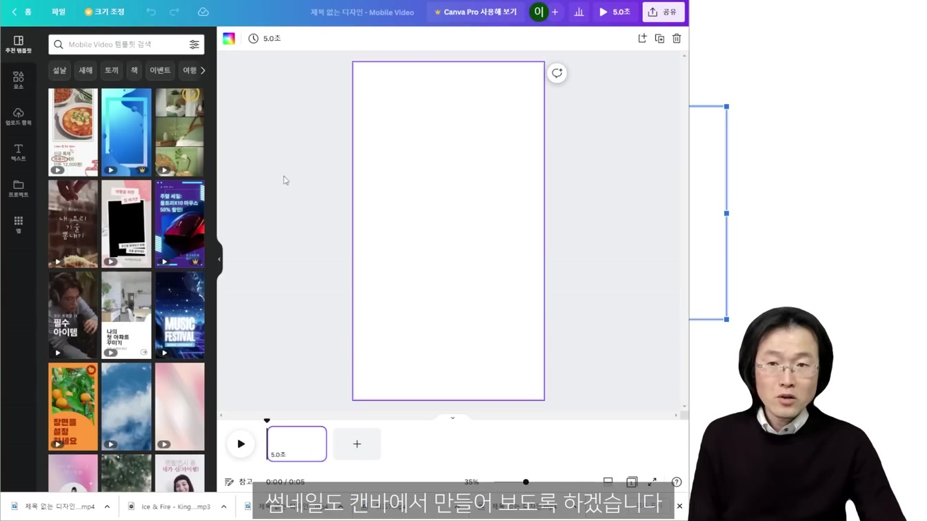This screenshot has width=927, height=521.
Task: Collapse the timeline with the down chevron
Action: [x=452, y=418]
